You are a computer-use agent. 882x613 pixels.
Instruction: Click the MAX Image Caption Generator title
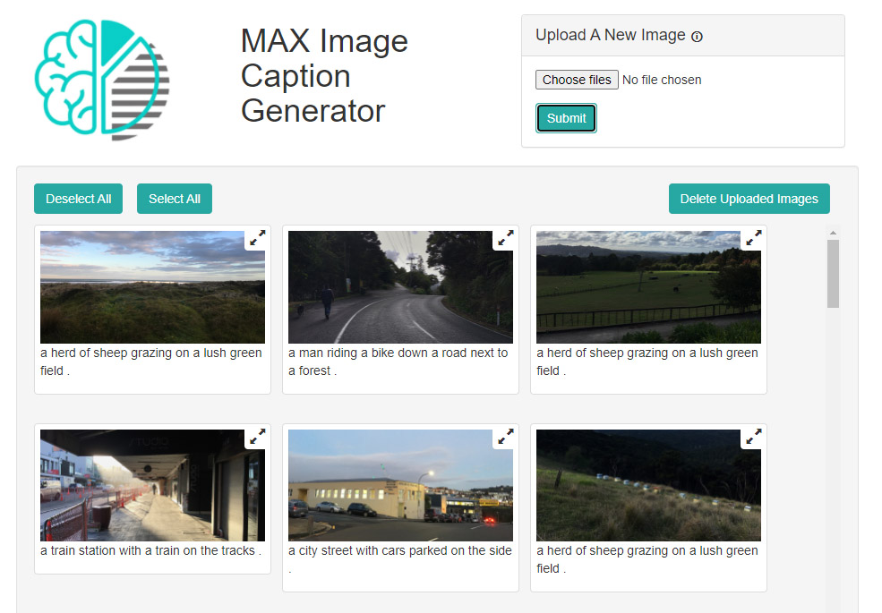[324, 75]
